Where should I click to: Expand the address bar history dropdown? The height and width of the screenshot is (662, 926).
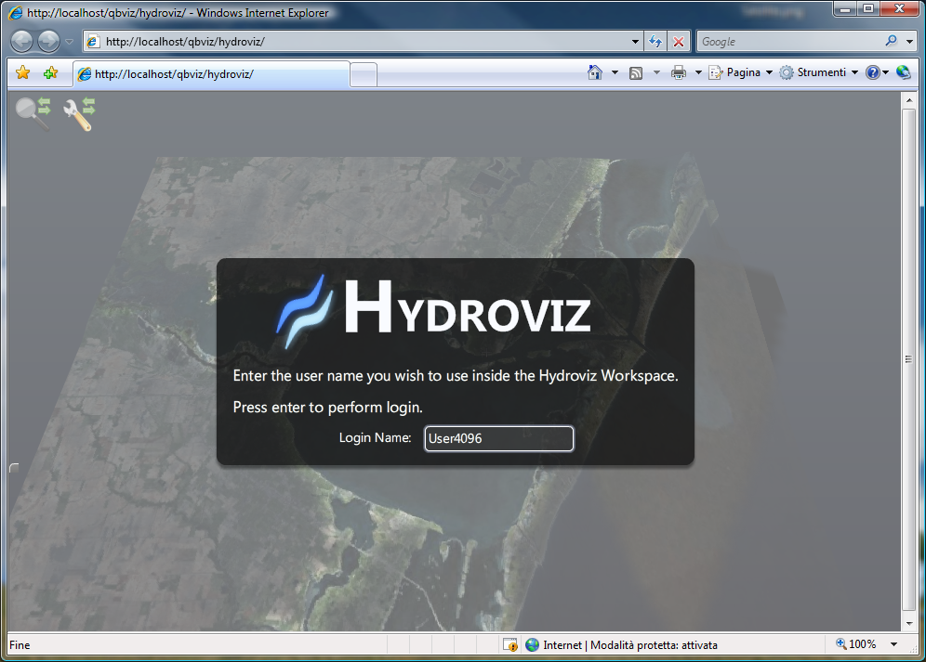click(635, 41)
